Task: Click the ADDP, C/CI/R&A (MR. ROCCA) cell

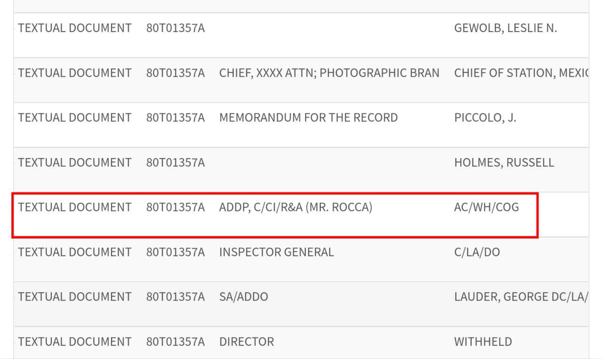Action: pyautogui.click(x=295, y=207)
